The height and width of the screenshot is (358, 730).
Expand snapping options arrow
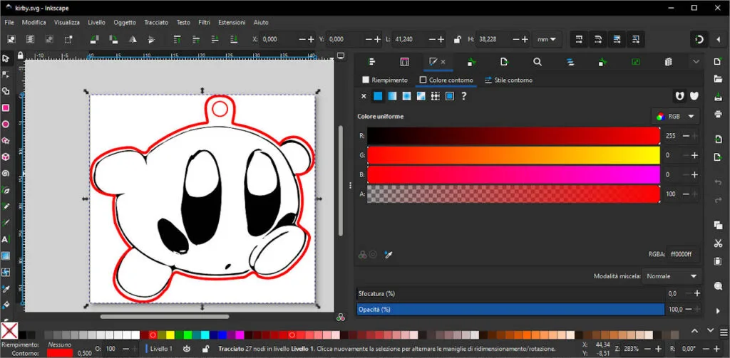point(719,40)
